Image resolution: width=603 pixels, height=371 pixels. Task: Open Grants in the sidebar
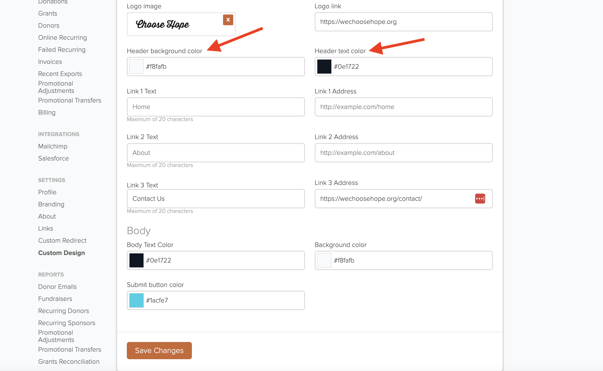48,13
